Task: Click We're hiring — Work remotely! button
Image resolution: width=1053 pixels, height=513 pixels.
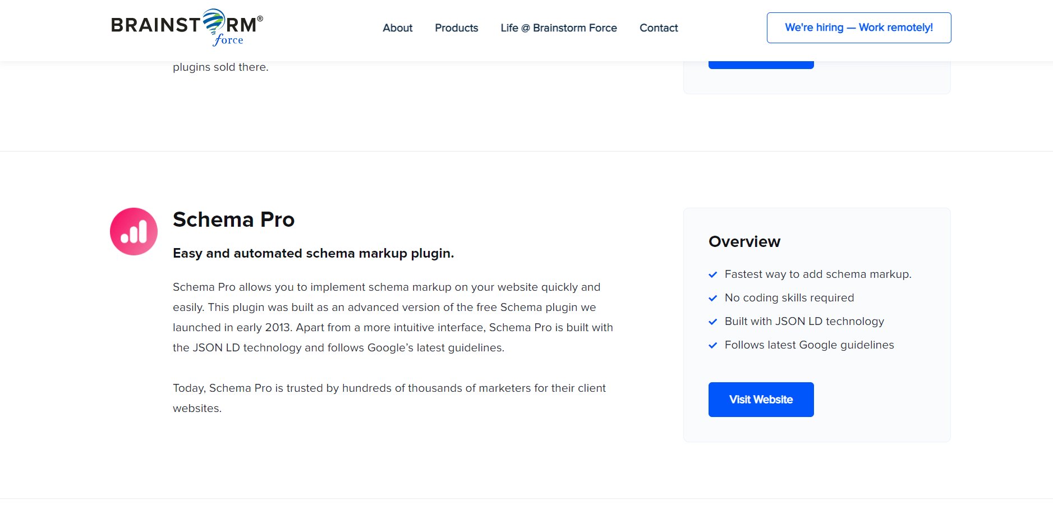Action: 859,28
